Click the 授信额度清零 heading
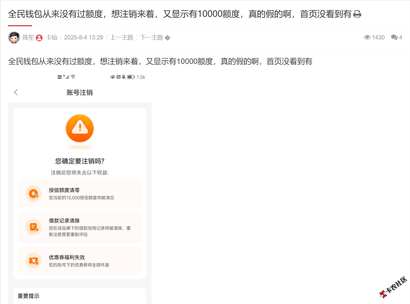 pyautogui.click(x=64, y=190)
